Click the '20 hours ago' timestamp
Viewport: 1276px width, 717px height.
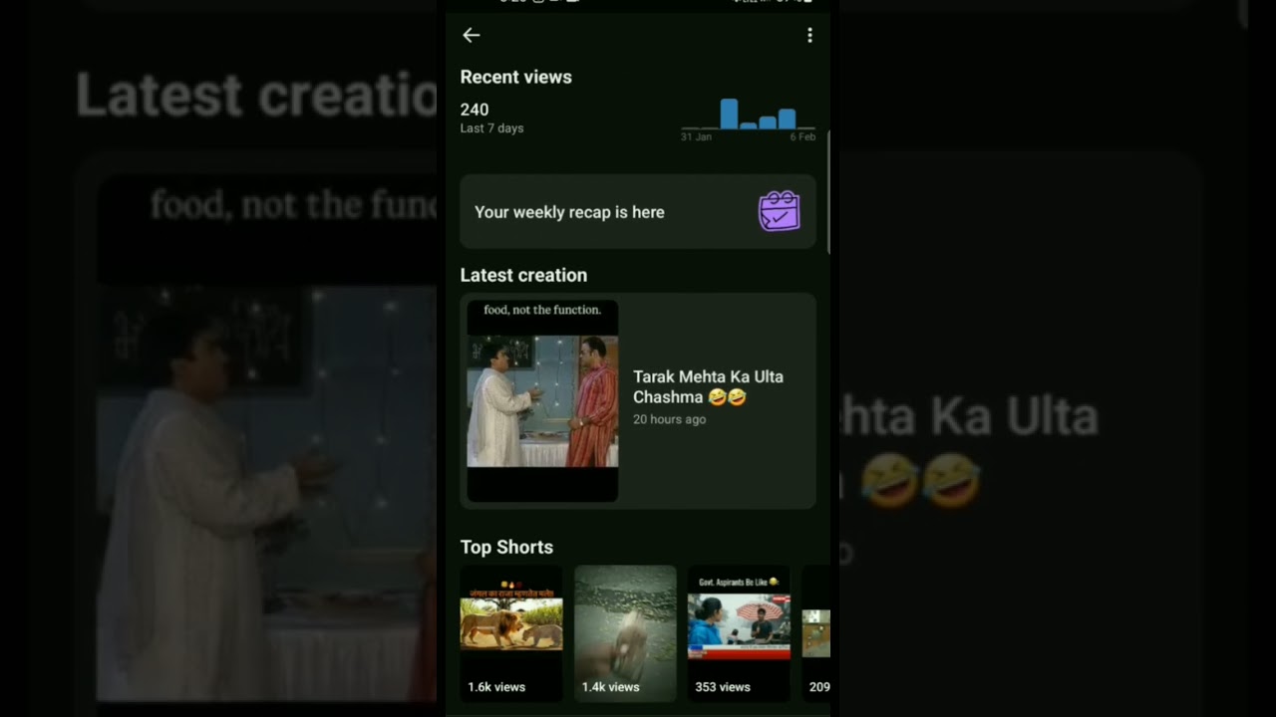[x=670, y=419]
